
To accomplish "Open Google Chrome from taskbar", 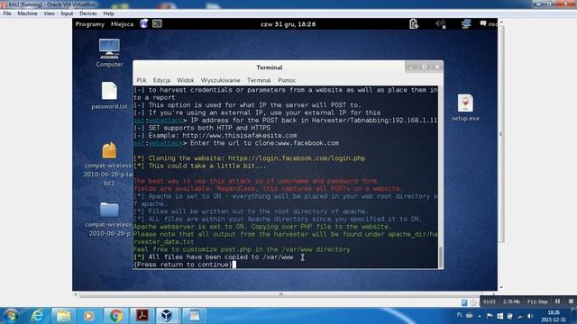I will point(115,316).
